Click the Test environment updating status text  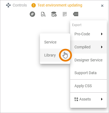60,5
